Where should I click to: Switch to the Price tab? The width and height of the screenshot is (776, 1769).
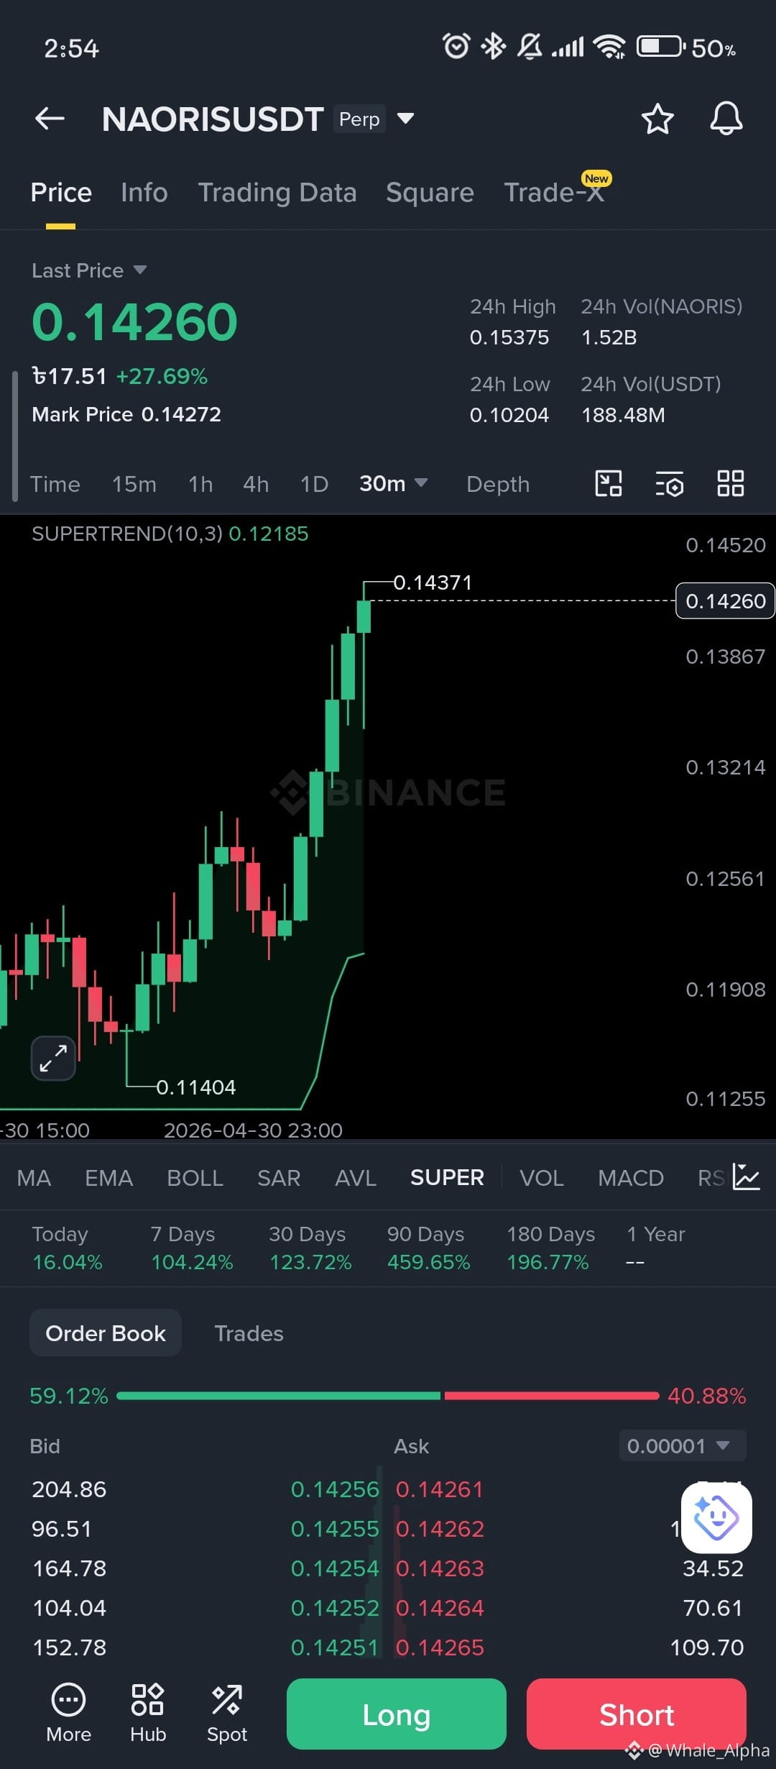[x=61, y=193]
